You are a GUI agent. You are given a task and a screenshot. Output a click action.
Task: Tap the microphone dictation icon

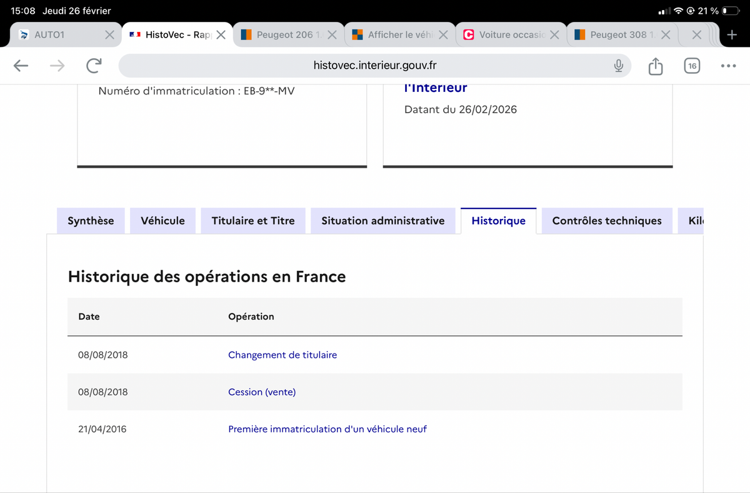pos(618,66)
